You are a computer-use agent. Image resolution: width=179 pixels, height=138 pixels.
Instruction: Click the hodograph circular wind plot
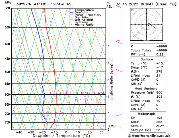coord(147,24)
